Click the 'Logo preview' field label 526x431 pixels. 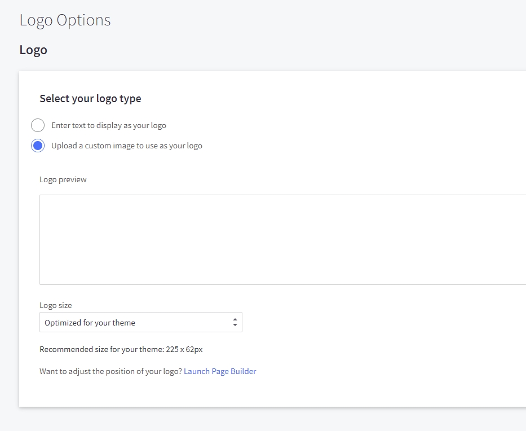click(63, 179)
